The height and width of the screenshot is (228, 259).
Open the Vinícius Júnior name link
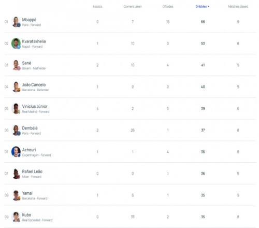(35, 106)
